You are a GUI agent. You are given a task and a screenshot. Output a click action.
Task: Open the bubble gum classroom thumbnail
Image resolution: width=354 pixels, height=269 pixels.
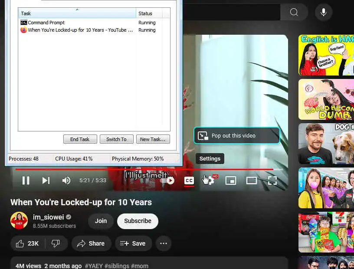click(x=326, y=188)
